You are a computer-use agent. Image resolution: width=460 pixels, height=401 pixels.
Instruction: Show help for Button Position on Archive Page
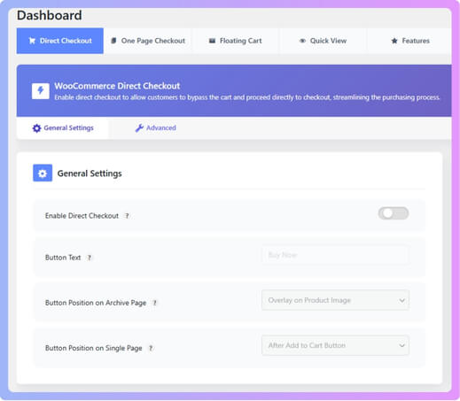pyautogui.click(x=154, y=303)
